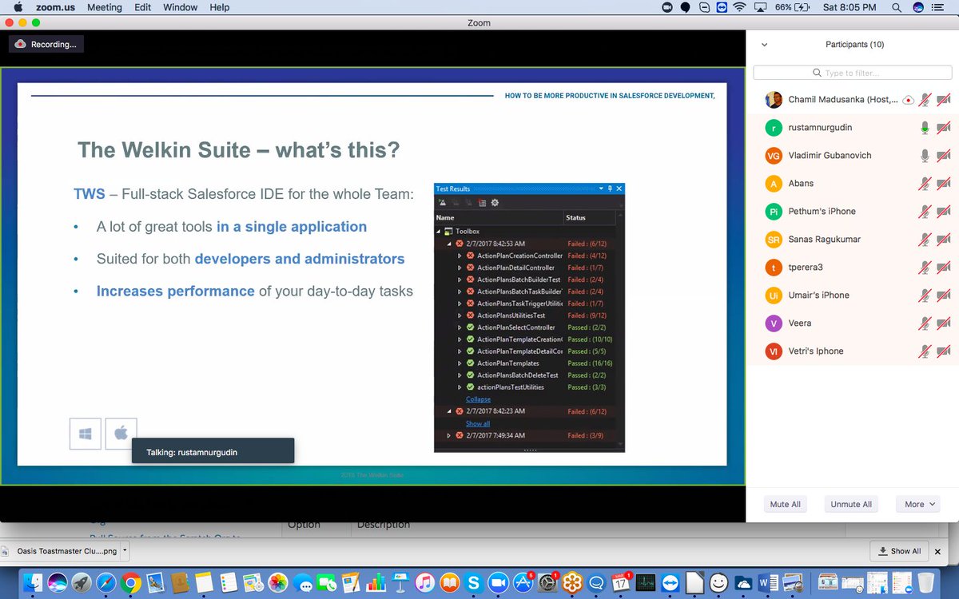Click the Test Results settings gear icon
This screenshot has width=959, height=599.
[495, 203]
